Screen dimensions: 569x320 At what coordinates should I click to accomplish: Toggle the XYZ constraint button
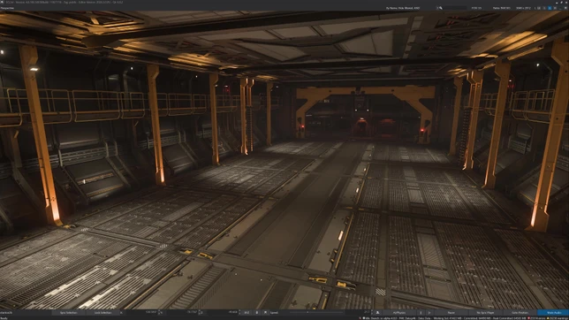247,312
